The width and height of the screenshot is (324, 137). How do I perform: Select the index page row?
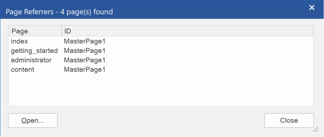click(161, 41)
